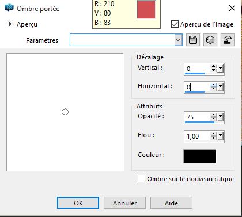Reset settings to default with arrow icon
This screenshot has width=242, height=217.
coord(228,40)
